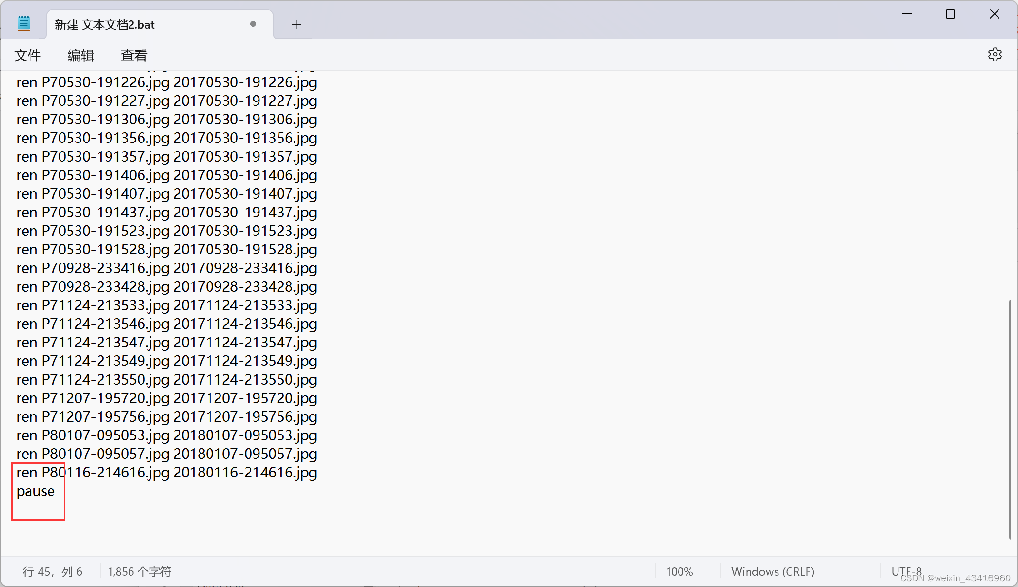Click the 100% zoom level indicator
The image size is (1018, 587).
[679, 571]
